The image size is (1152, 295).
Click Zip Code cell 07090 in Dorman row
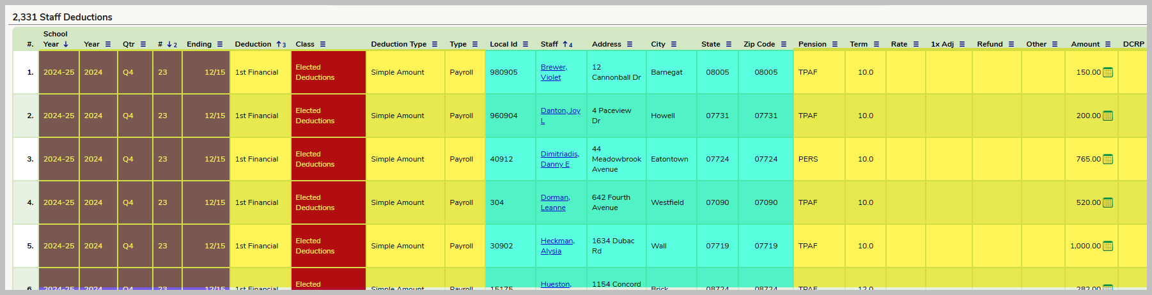click(766, 202)
